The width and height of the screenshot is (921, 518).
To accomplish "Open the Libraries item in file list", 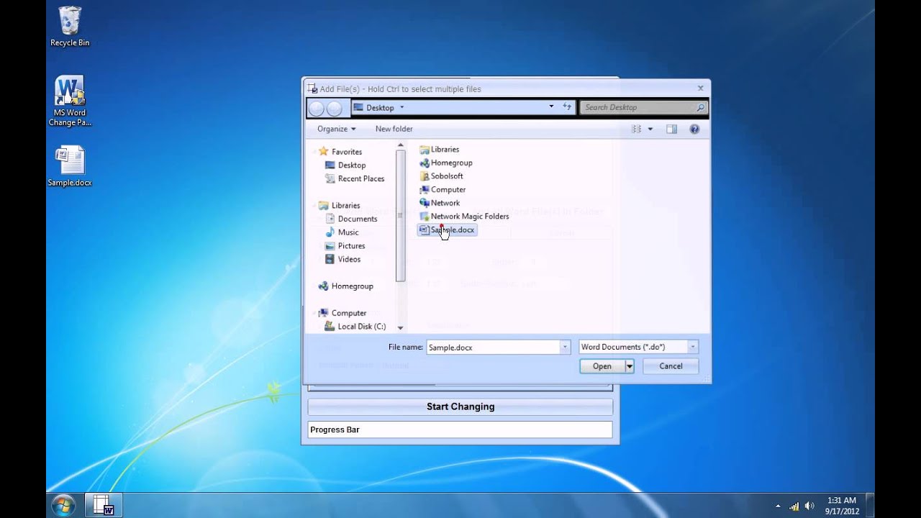I will tap(439, 150).
